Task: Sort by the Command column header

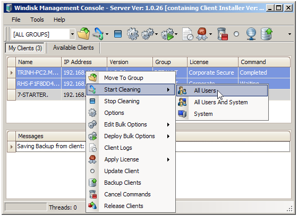Action: click(265, 62)
